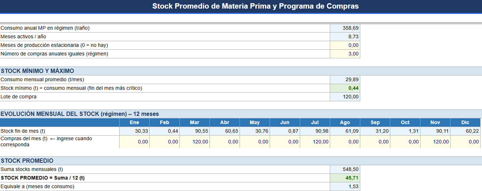Click the Ago column header
Viewport: 482px width, 191px height.
[x=345, y=123]
